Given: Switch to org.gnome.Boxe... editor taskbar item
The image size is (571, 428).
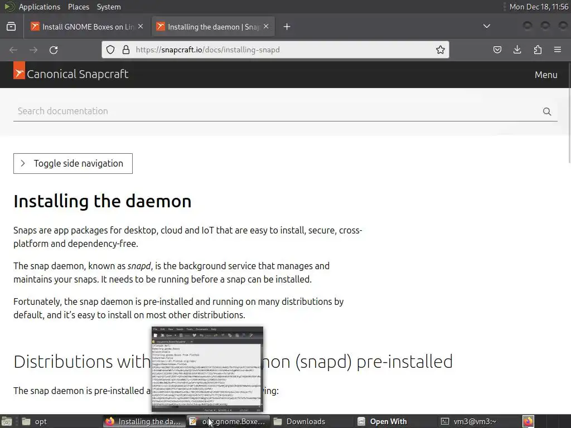Looking at the screenshot, I should 228,421.
